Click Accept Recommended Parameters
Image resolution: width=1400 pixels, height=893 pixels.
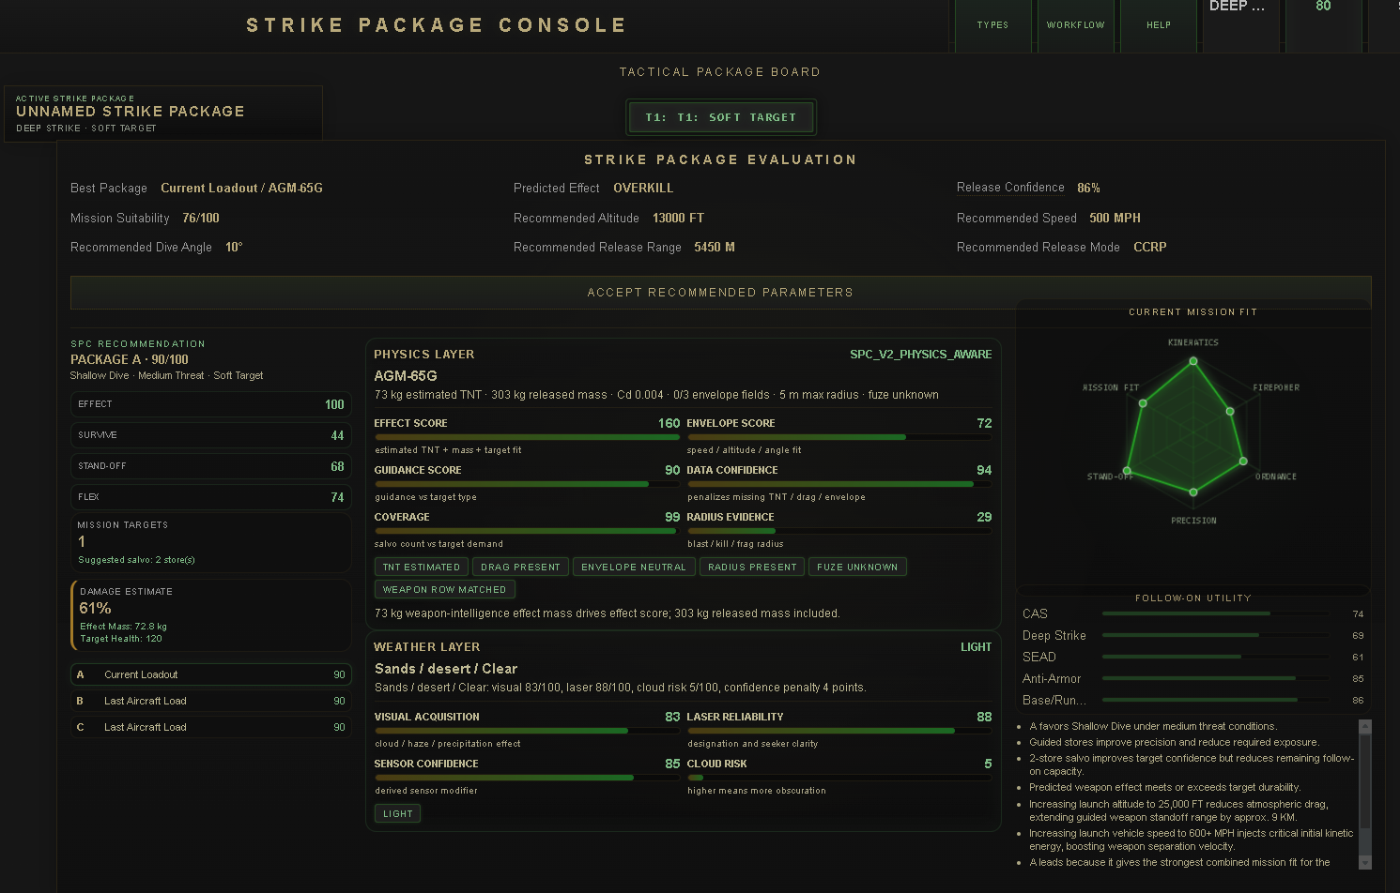pos(720,293)
